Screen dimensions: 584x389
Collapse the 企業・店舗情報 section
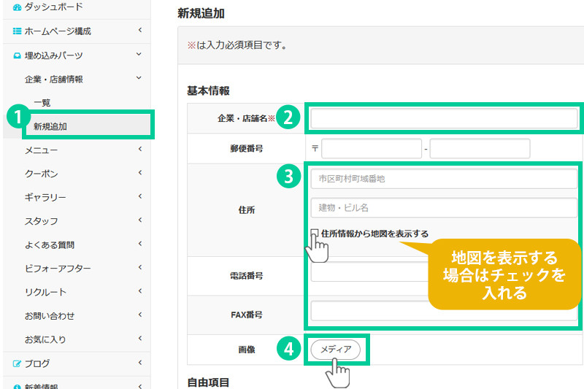coord(73,79)
